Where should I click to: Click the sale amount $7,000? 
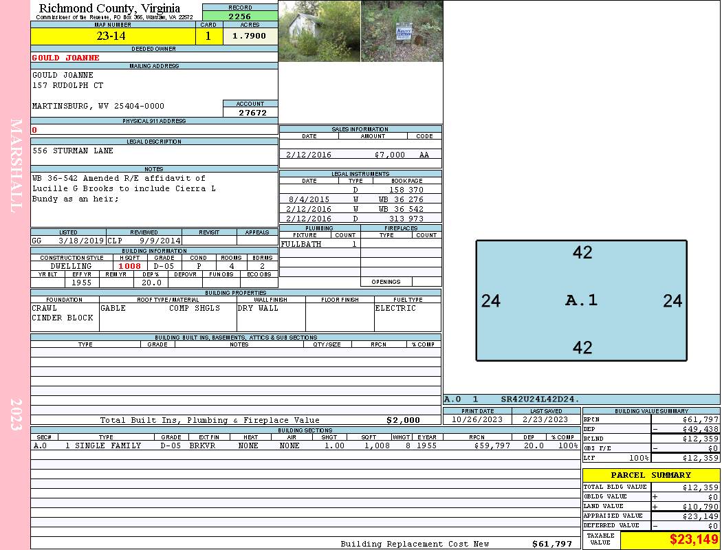pyautogui.click(x=390, y=155)
